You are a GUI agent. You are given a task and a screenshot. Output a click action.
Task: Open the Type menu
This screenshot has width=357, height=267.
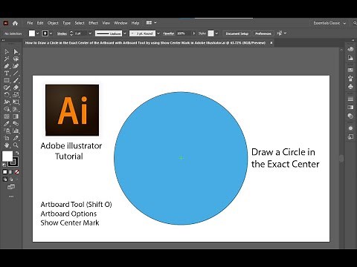(x=66, y=23)
